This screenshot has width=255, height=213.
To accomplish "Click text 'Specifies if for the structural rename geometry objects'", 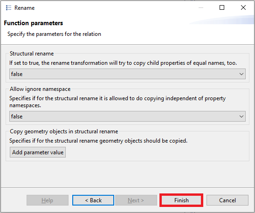I will coord(98,141).
